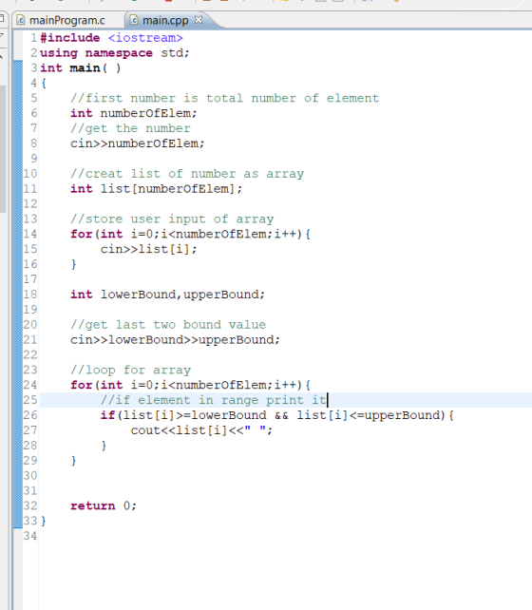Switch to the mainProgram.c editor tab
Image resolution: width=532 pixels, height=610 pixels.
tap(66, 20)
